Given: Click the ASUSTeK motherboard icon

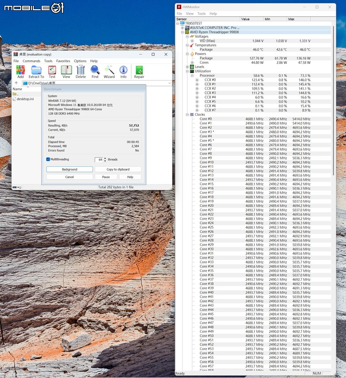Looking at the screenshot, I should 187,28.
